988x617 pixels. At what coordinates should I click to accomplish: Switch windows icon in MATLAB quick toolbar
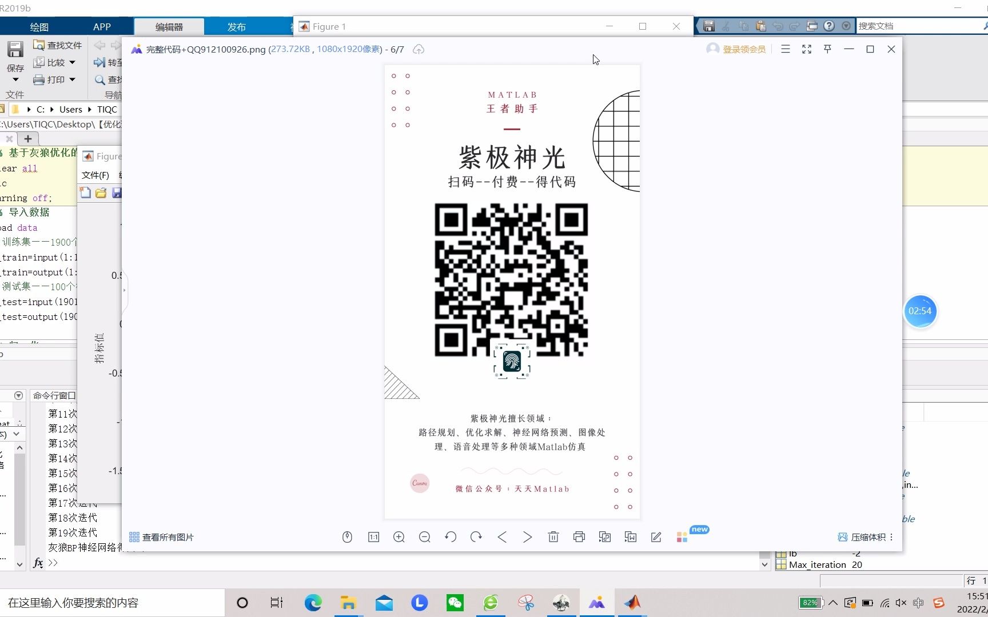point(812,26)
